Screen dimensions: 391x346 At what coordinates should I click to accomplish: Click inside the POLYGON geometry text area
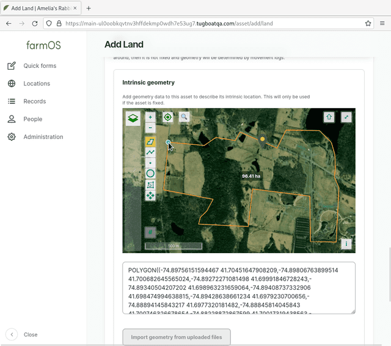[x=238, y=287]
